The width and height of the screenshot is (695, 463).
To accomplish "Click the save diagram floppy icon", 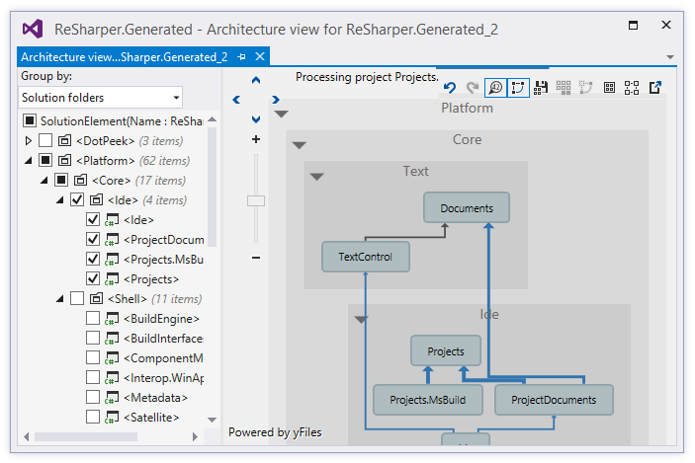I will (541, 88).
